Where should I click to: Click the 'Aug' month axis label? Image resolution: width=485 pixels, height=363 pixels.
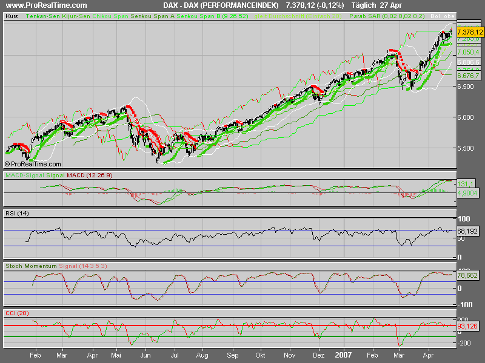click(202, 355)
